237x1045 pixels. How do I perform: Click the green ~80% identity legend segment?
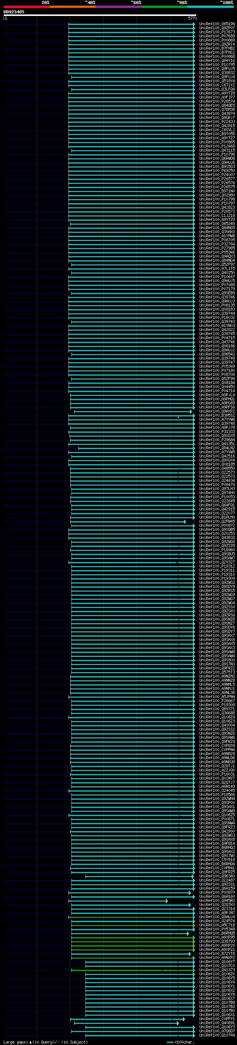click(x=164, y=7)
